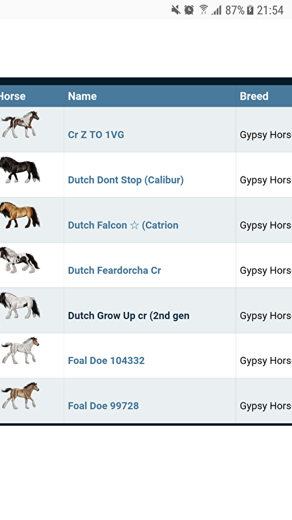Image resolution: width=292 pixels, height=520 pixels.
Task: Open the Dutch Falcon (Catrion link
Action: [123, 225]
